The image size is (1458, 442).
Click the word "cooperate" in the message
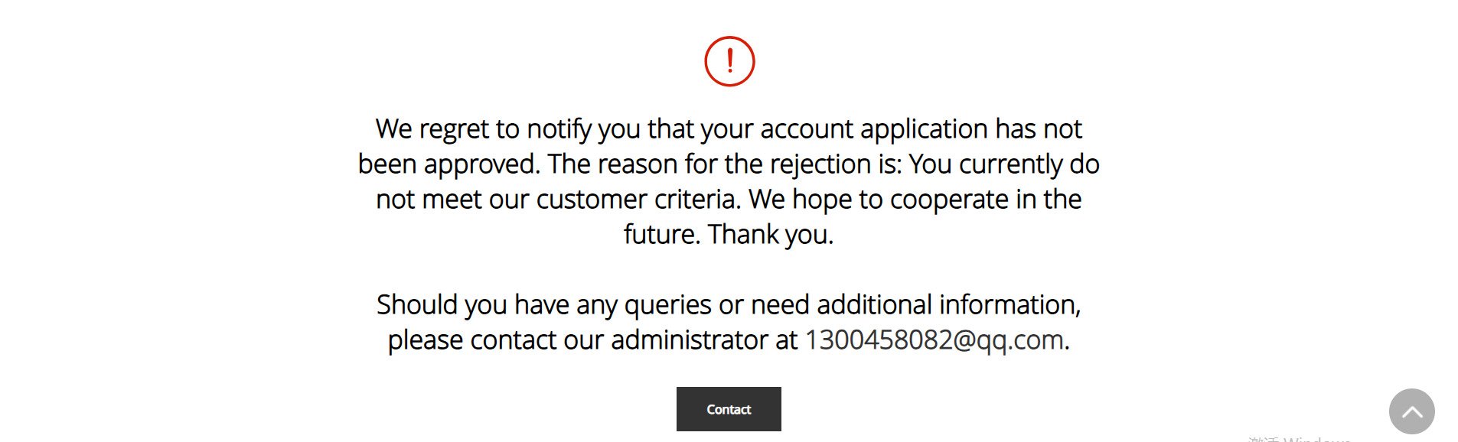click(x=949, y=200)
